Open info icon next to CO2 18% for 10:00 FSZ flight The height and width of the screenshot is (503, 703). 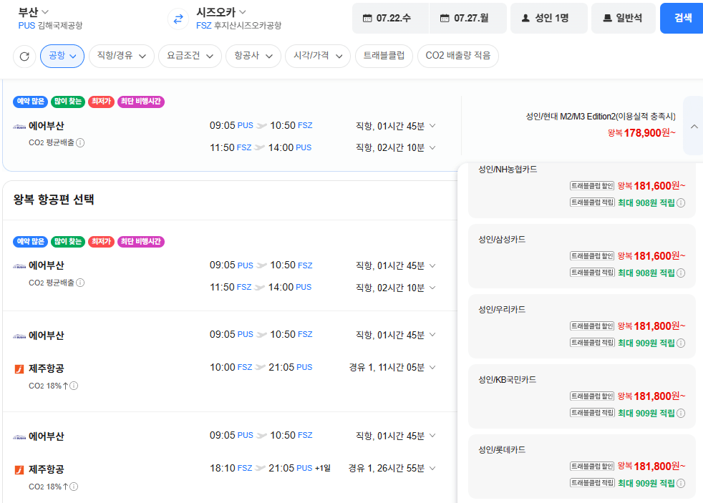coord(74,386)
